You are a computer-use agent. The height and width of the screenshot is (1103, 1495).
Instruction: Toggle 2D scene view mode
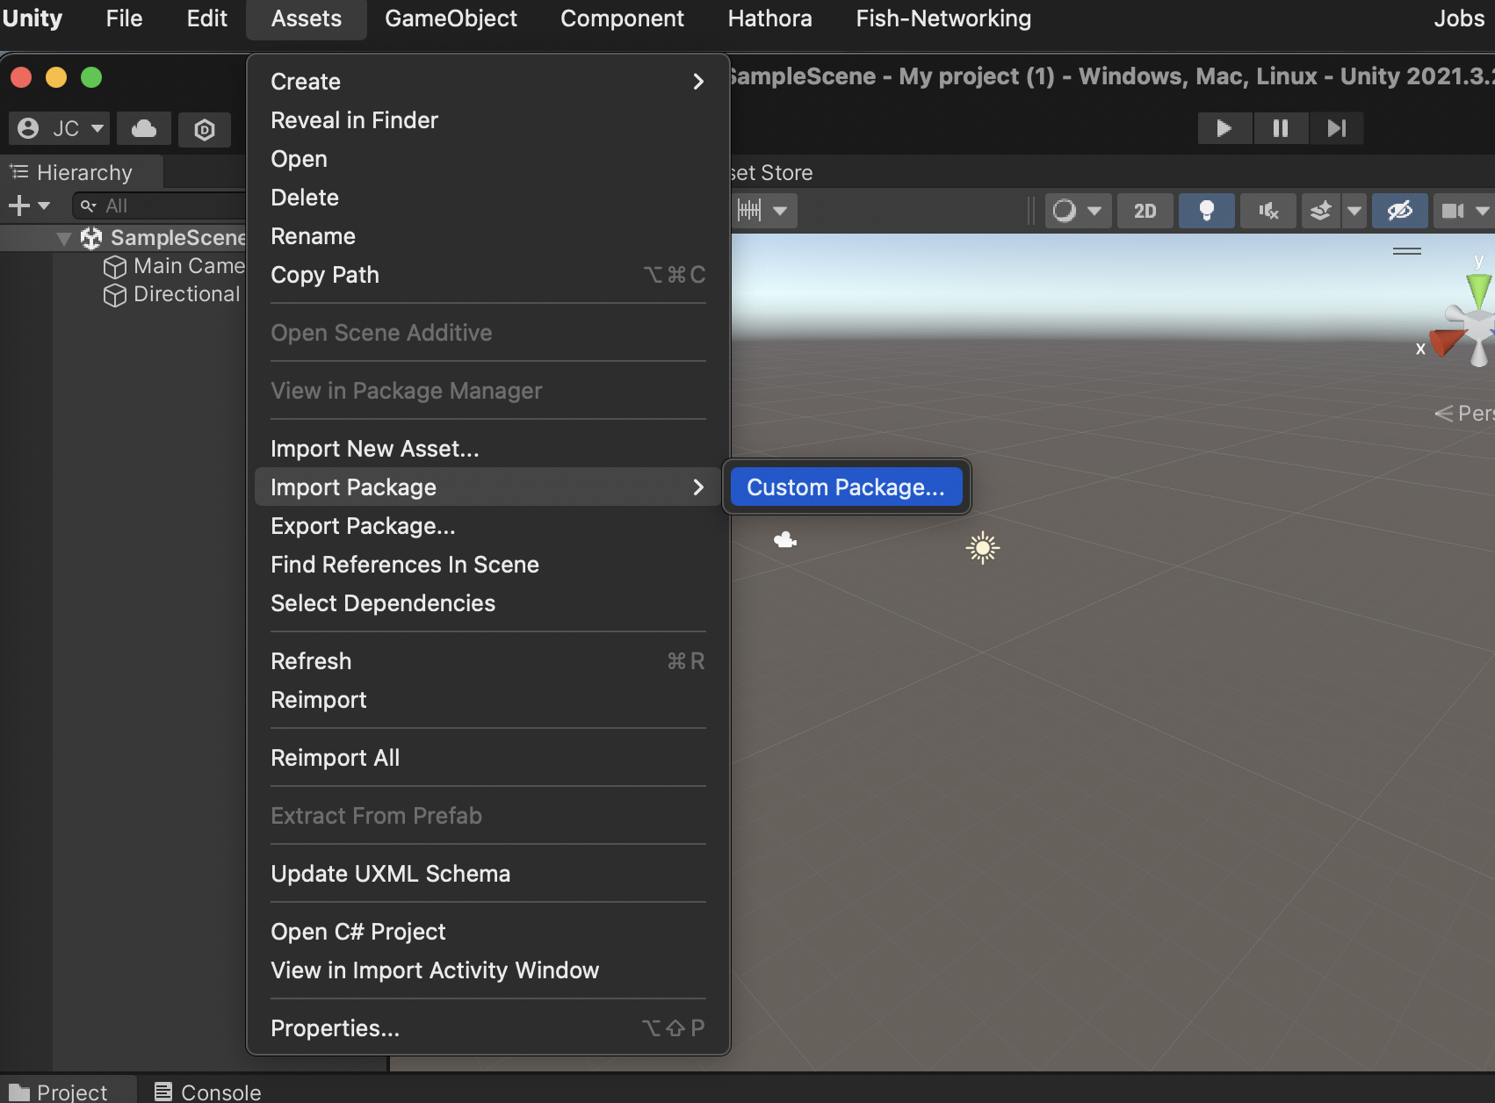[x=1145, y=211]
